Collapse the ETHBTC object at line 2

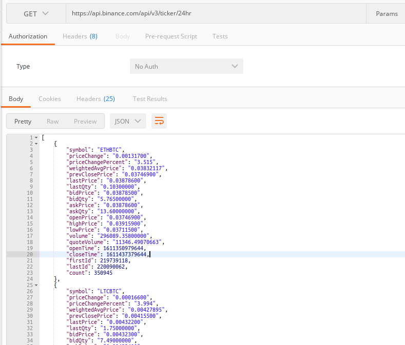(x=36, y=144)
